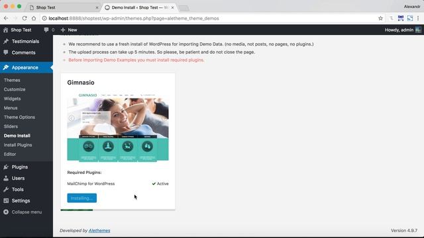Open a new browser tab
The width and height of the screenshot is (424, 238).
click(x=184, y=8)
